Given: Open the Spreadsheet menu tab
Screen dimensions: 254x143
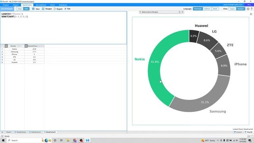Looking at the screenshot, I should click(x=41, y=5).
